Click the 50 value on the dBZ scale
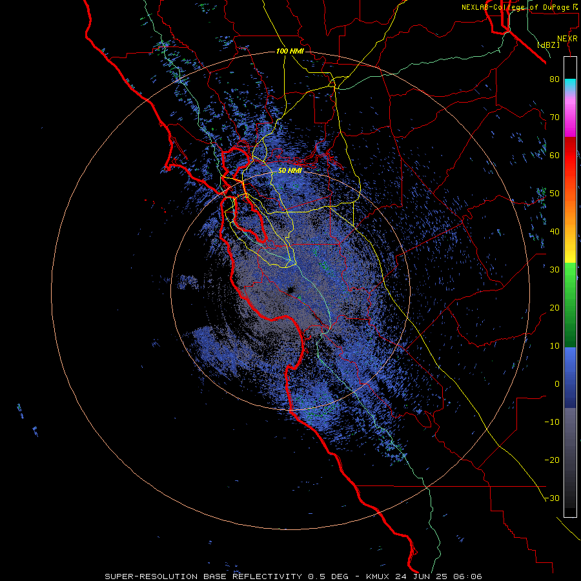Screen dimensions: 581x581 (x=555, y=194)
